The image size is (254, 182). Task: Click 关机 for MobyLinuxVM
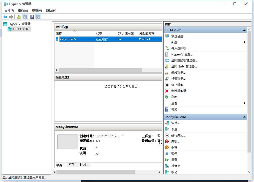click(x=175, y=141)
